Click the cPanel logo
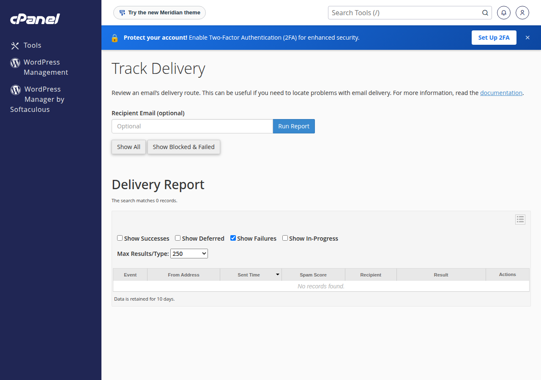 35,19
